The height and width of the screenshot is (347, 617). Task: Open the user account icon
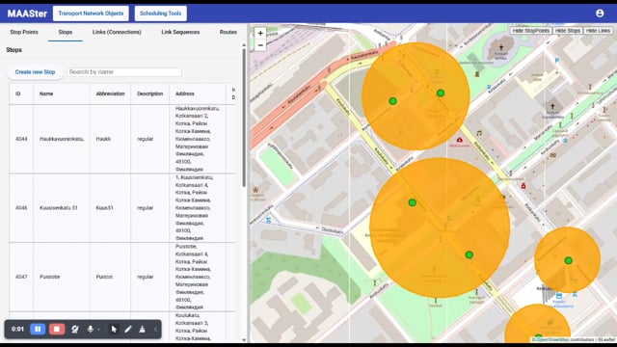[600, 13]
